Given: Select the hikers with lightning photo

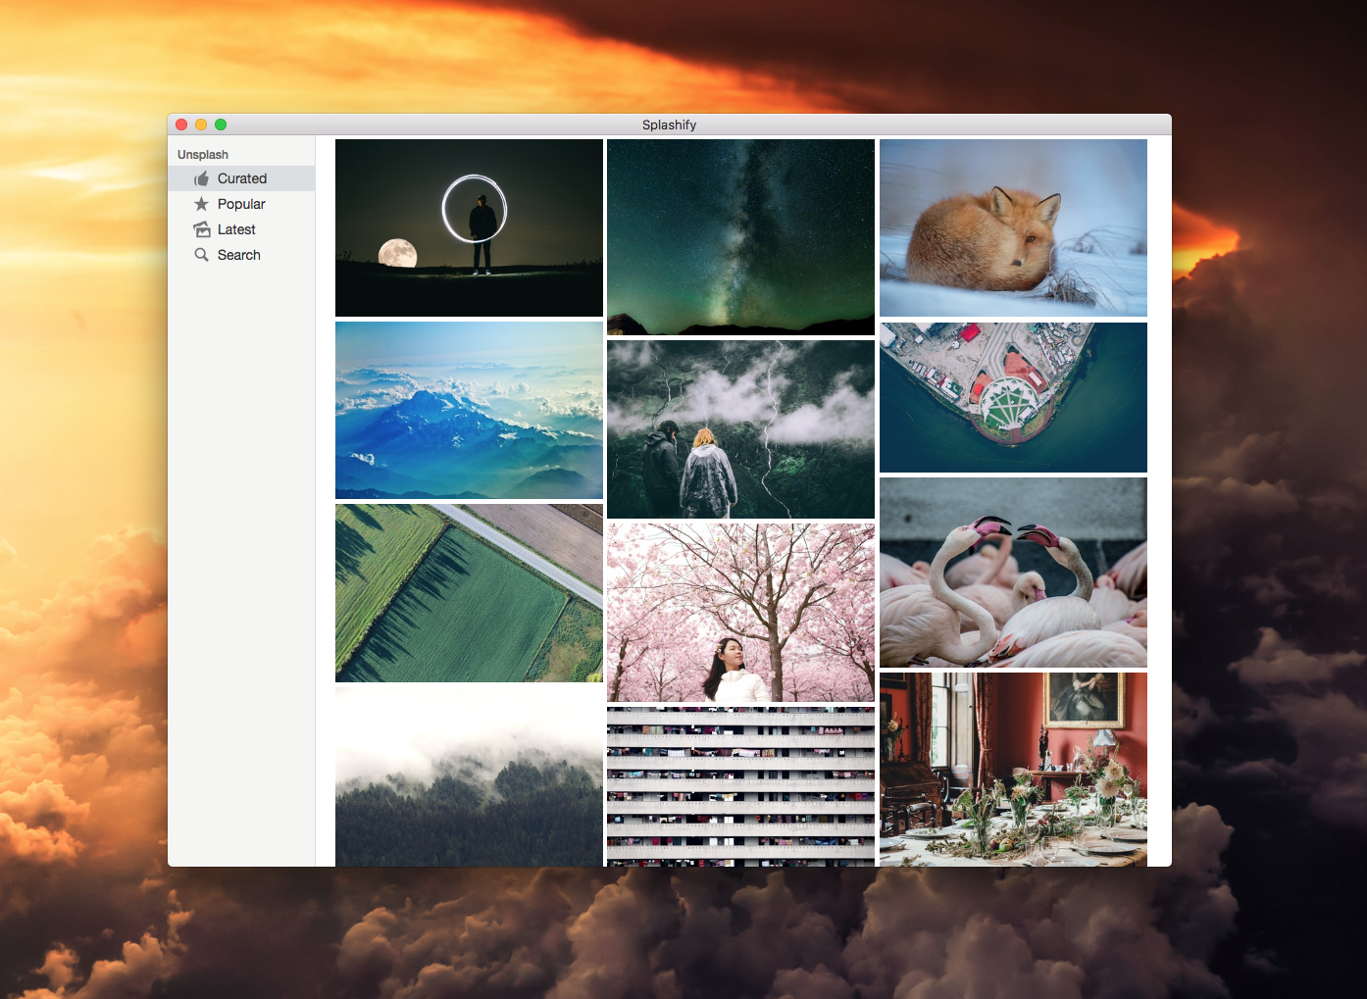Looking at the screenshot, I should (740, 428).
